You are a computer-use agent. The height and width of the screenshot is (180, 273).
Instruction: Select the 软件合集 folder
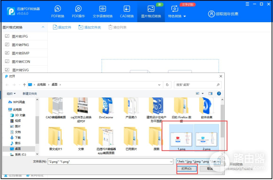pyautogui.click(x=207, y=108)
